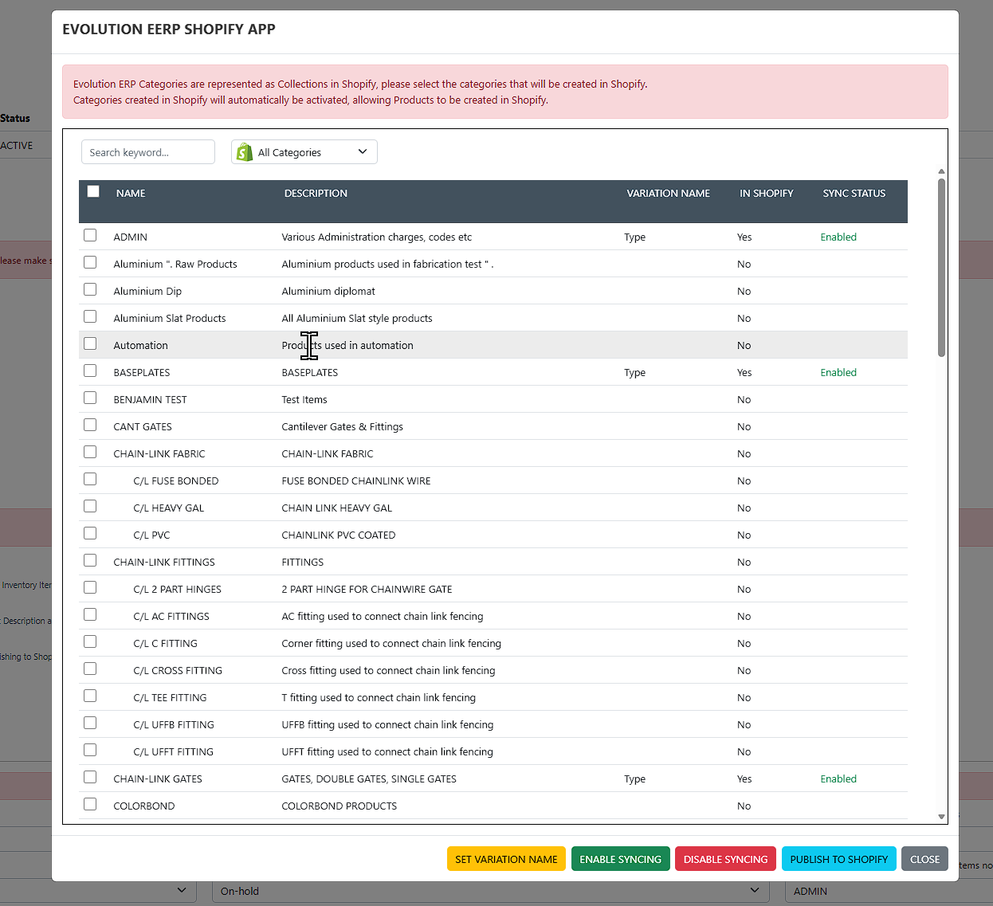Click the SYNC STATUS column header
Viewport: 993px width, 906px height.
[x=854, y=194]
